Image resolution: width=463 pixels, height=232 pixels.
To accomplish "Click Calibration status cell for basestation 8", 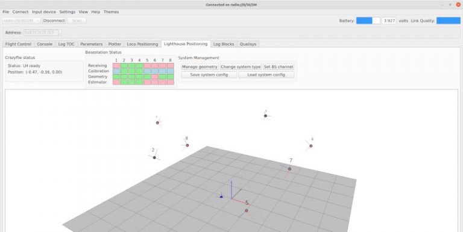I will 170,71.
